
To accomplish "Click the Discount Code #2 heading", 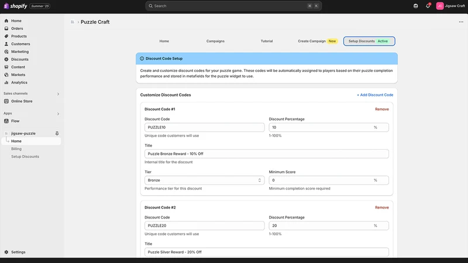I will (x=160, y=207).
